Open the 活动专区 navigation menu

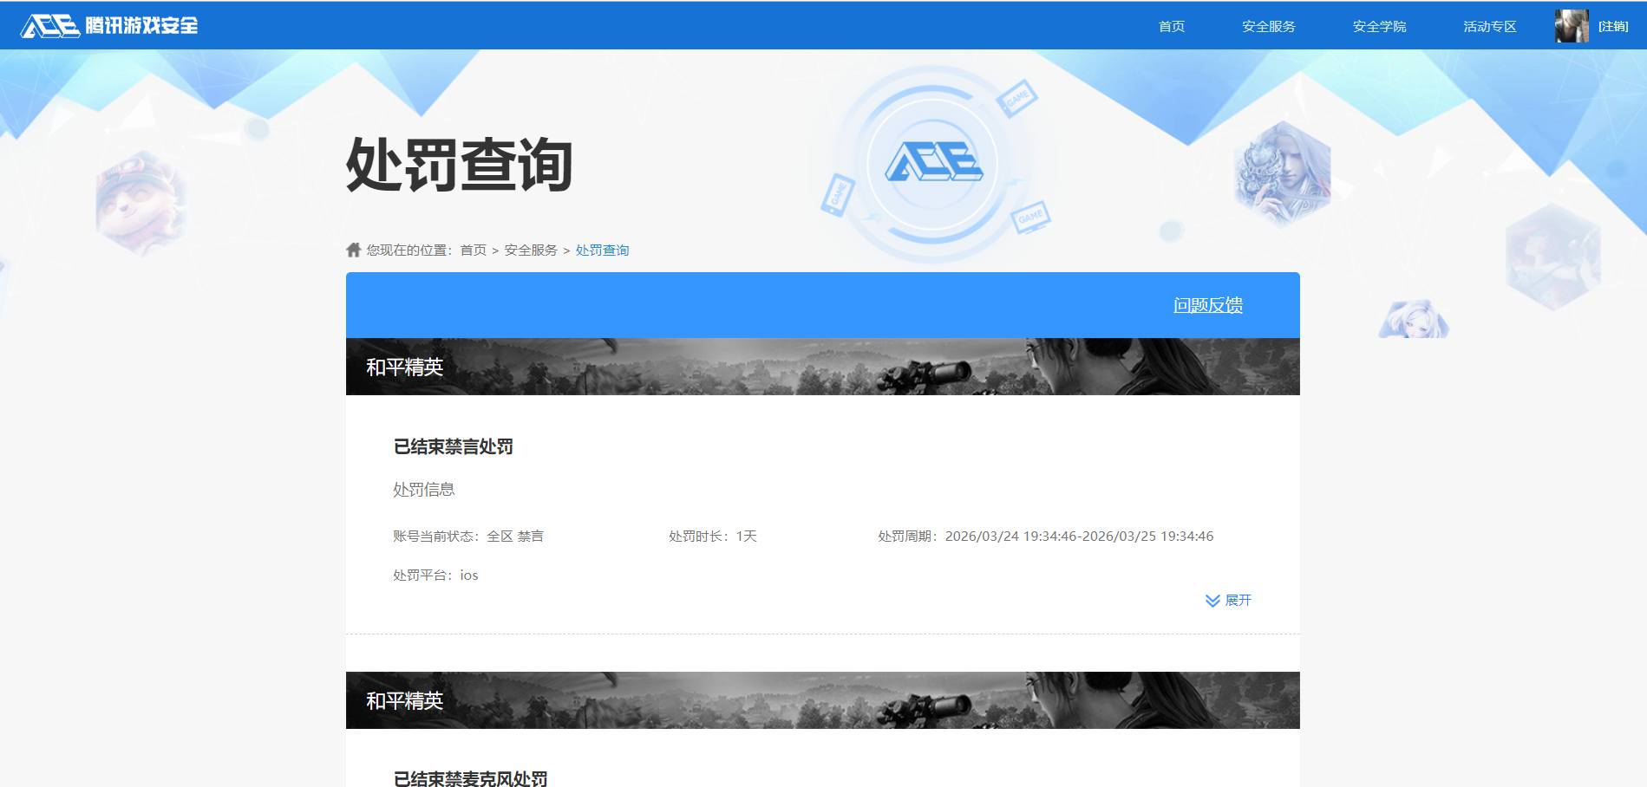point(1490,26)
